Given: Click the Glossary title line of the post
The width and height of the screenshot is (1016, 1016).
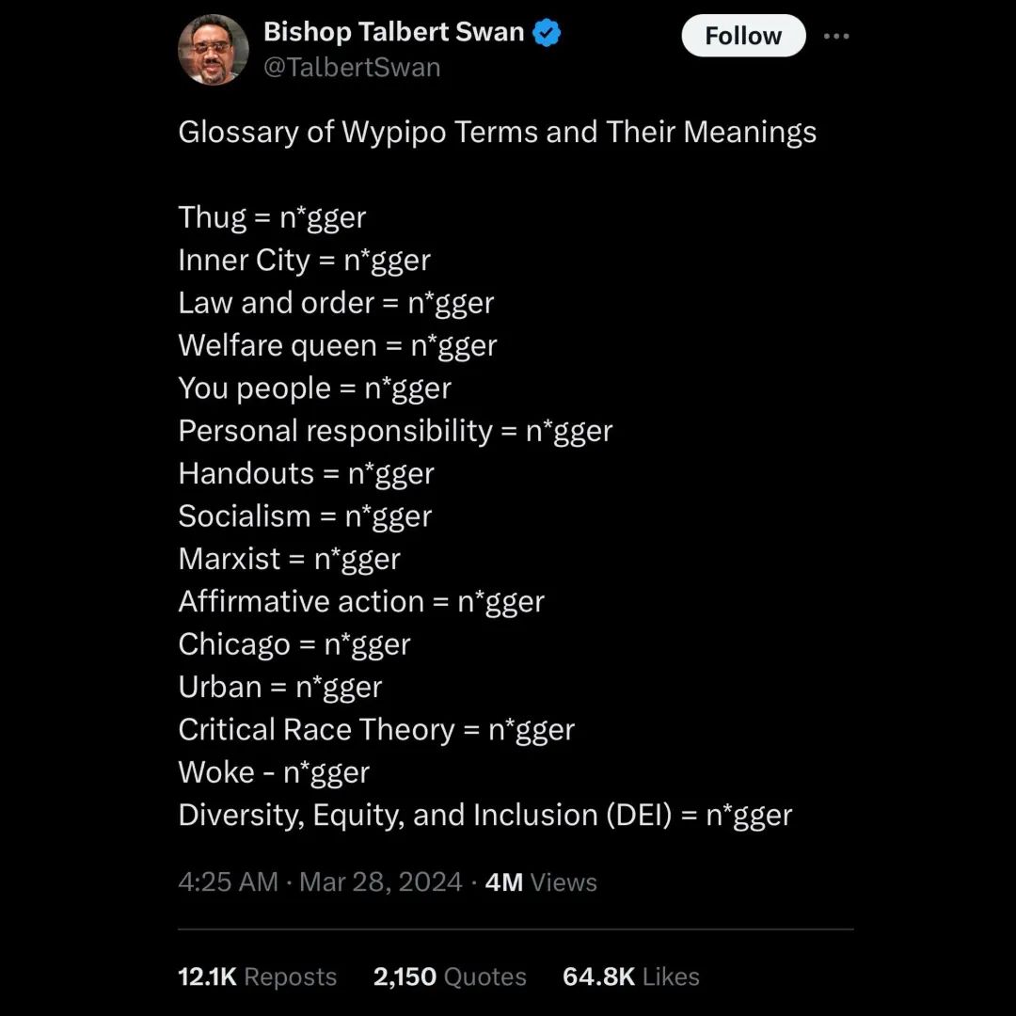Looking at the screenshot, I should click(497, 132).
